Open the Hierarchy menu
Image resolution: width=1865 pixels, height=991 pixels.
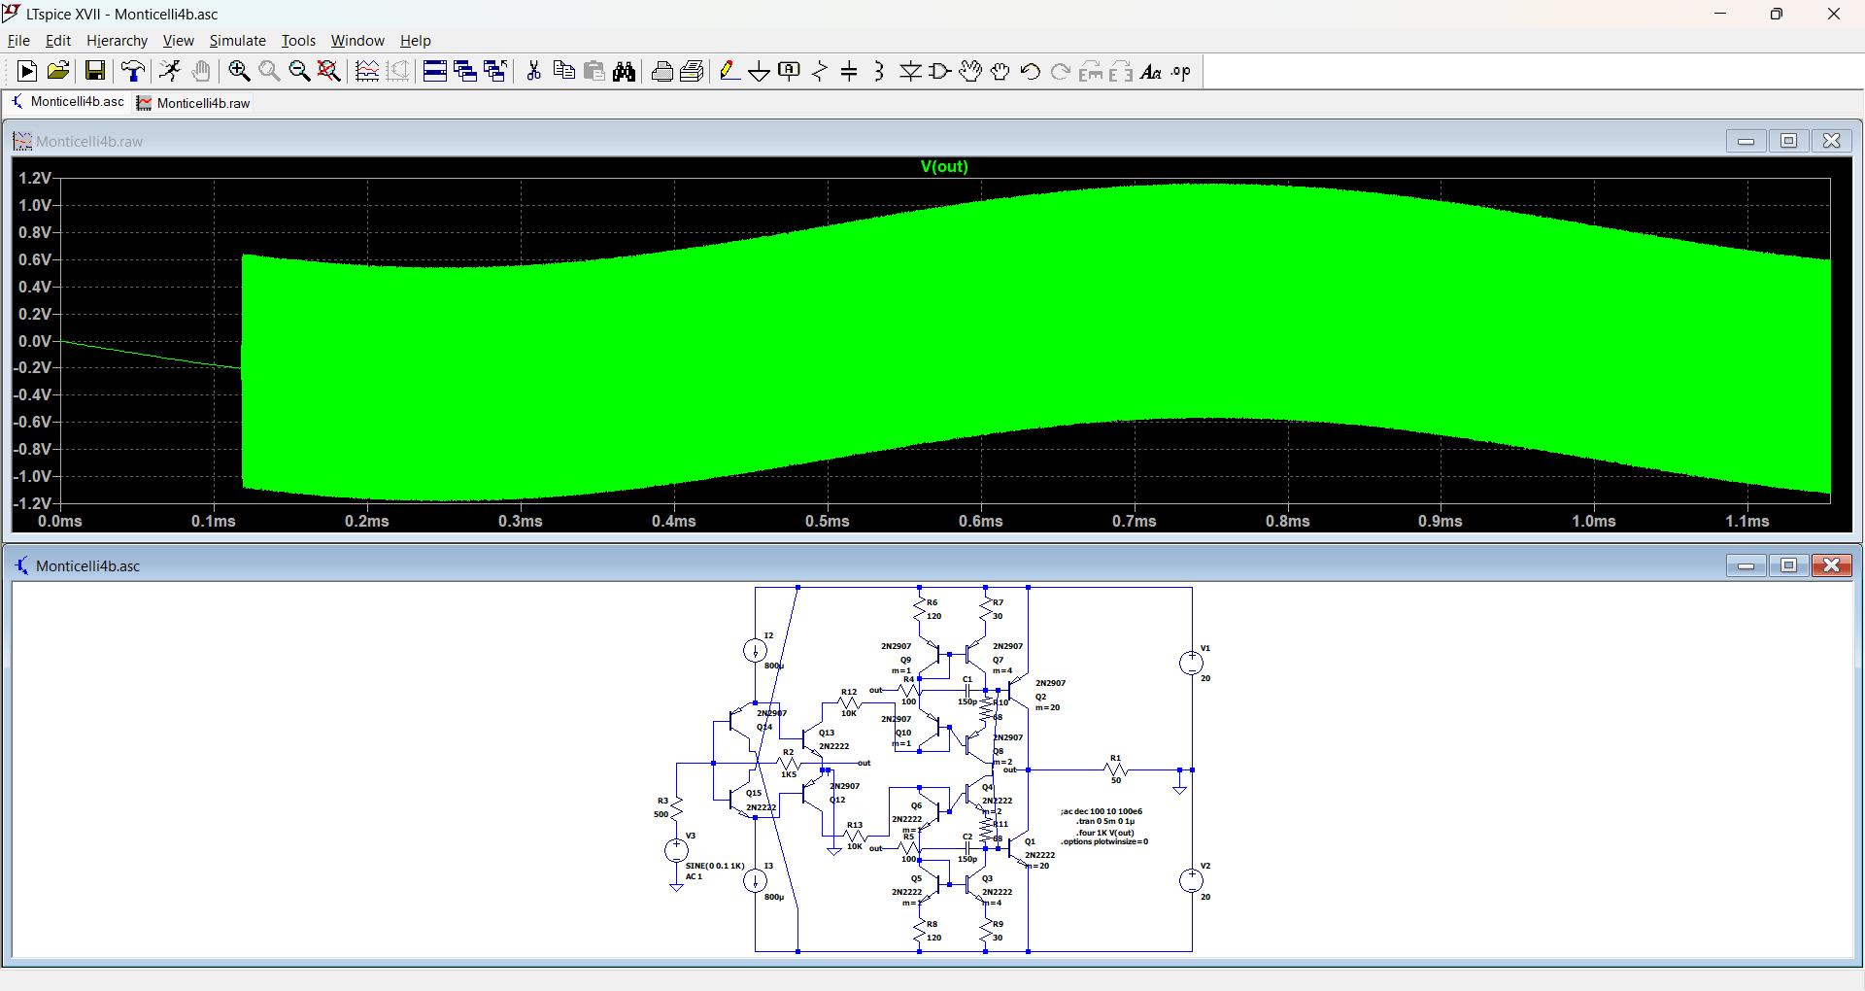(x=117, y=41)
